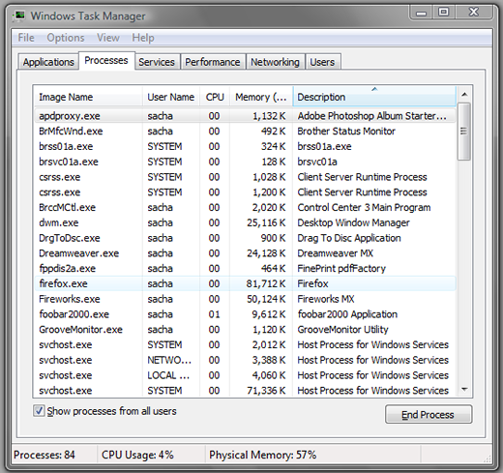Viewport: 503px width, 473px height.
Task: Sort by User Name column
Action: click(x=171, y=97)
